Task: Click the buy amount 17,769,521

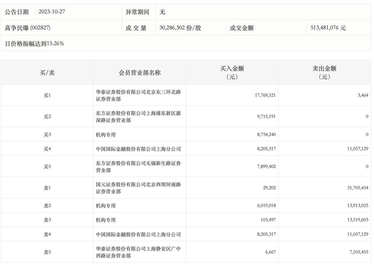Action: (x=265, y=95)
